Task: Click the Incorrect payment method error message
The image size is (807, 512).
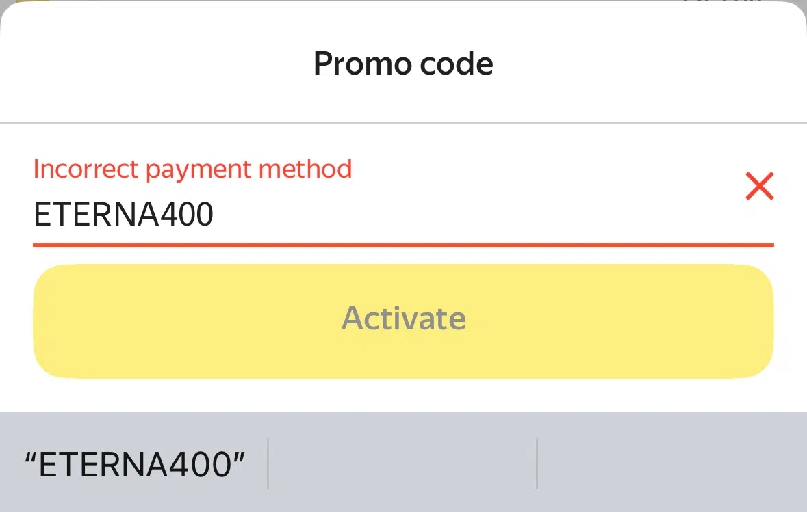Action: [x=192, y=169]
